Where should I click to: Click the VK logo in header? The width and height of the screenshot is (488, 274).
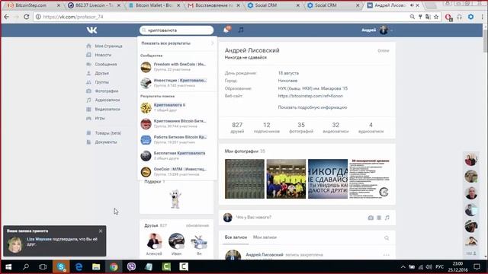click(91, 30)
